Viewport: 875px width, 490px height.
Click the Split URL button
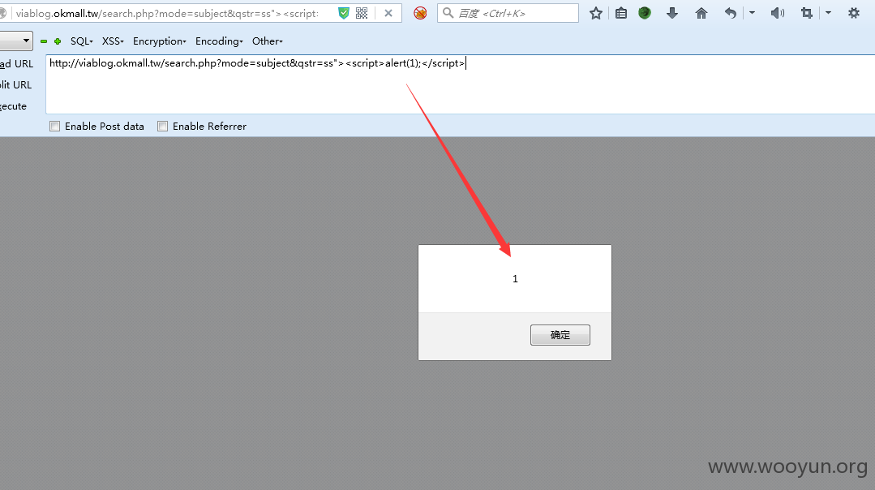click(x=15, y=85)
